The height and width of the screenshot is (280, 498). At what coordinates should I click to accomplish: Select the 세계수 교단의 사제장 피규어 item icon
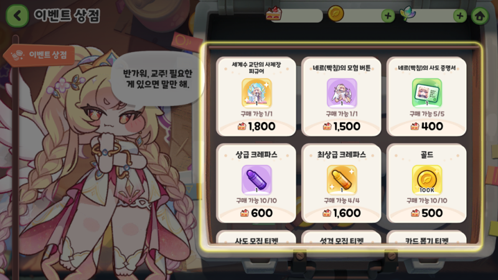coord(256,93)
